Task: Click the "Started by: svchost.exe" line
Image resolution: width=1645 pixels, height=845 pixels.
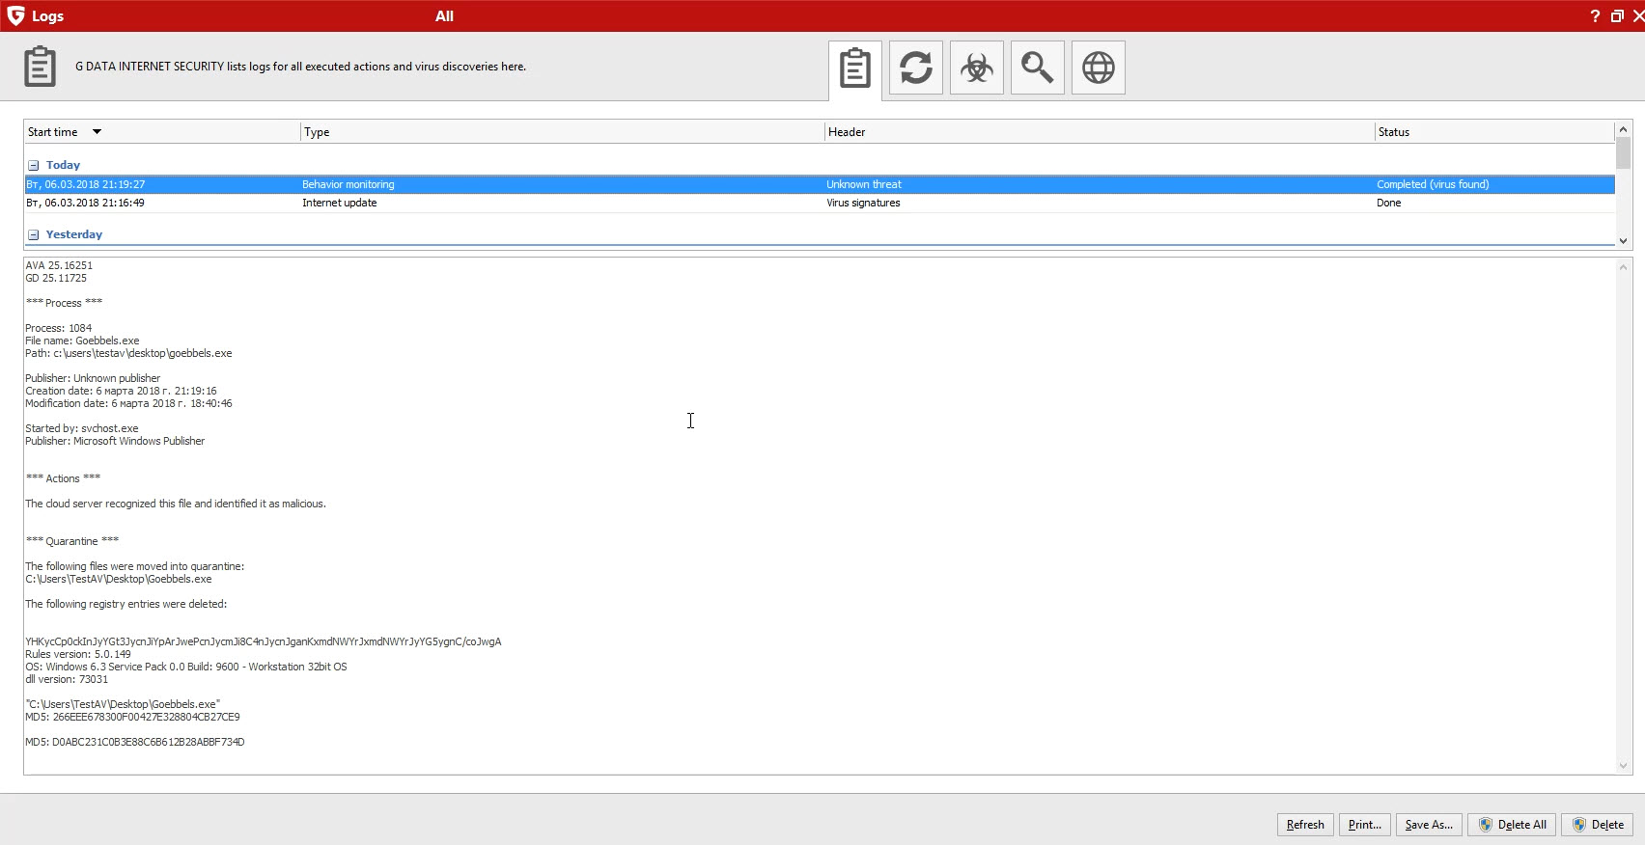Action: click(x=82, y=428)
